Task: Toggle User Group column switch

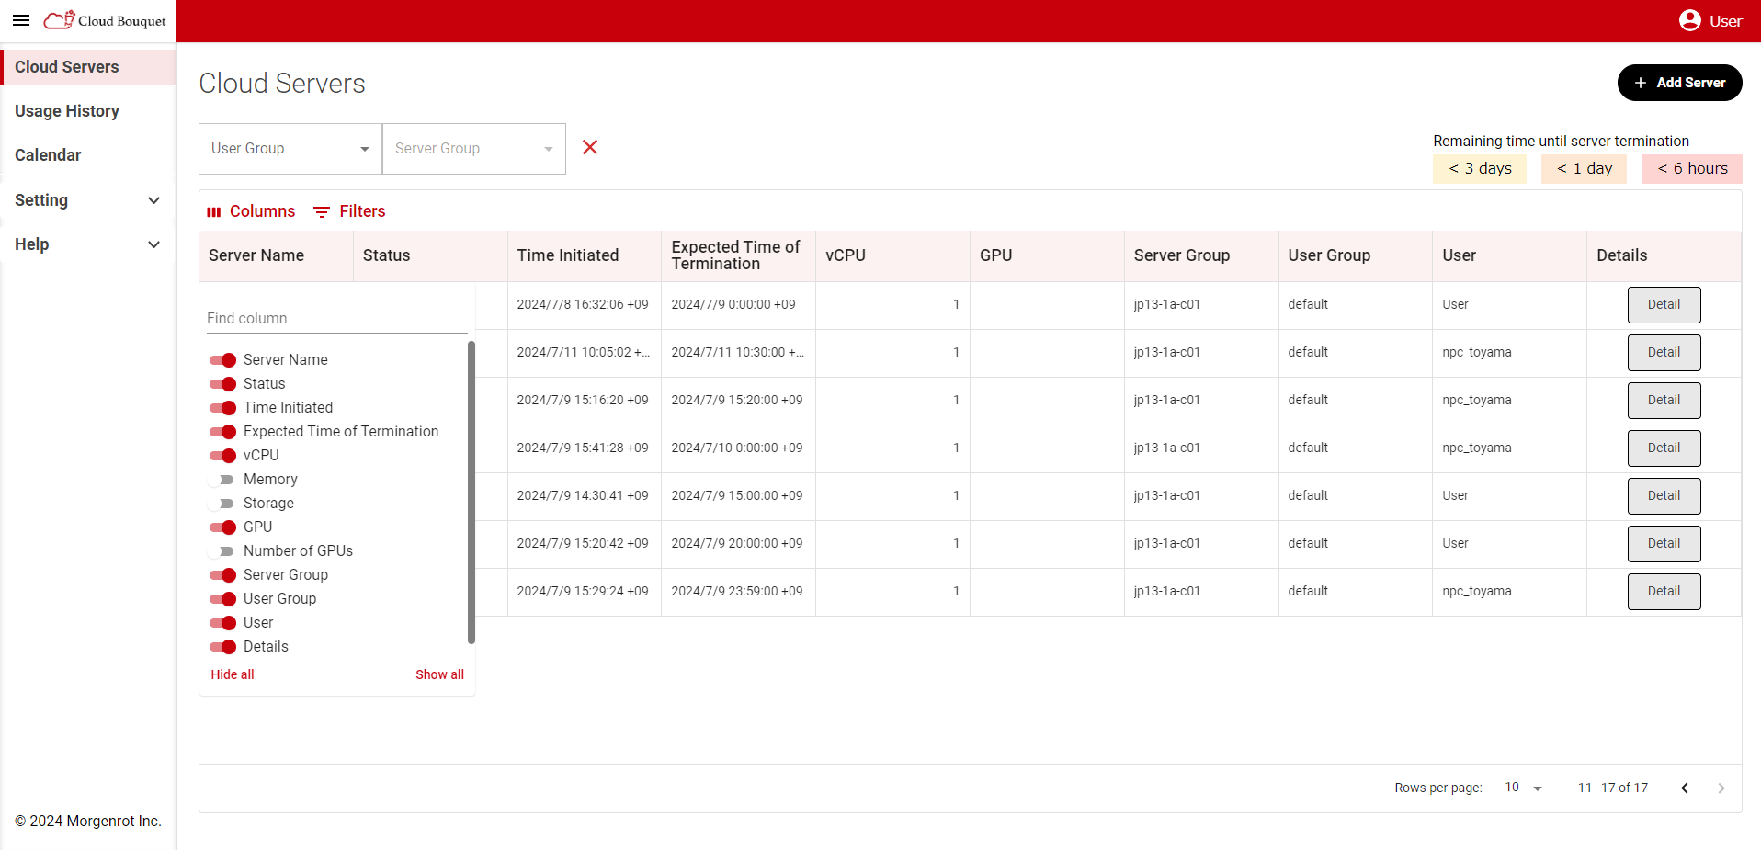Action: 222,598
